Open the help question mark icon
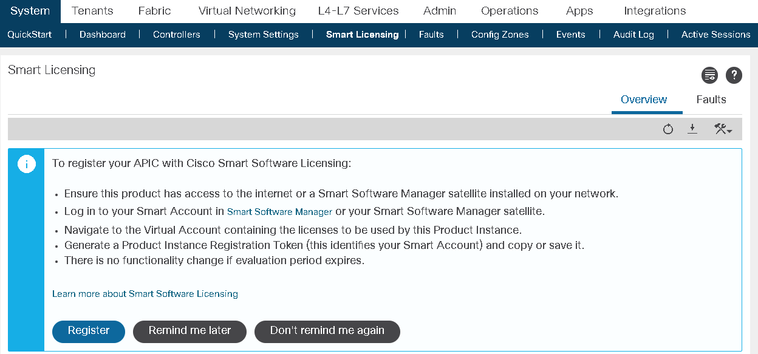The width and height of the screenshot is (758, 354). [734, 75]
